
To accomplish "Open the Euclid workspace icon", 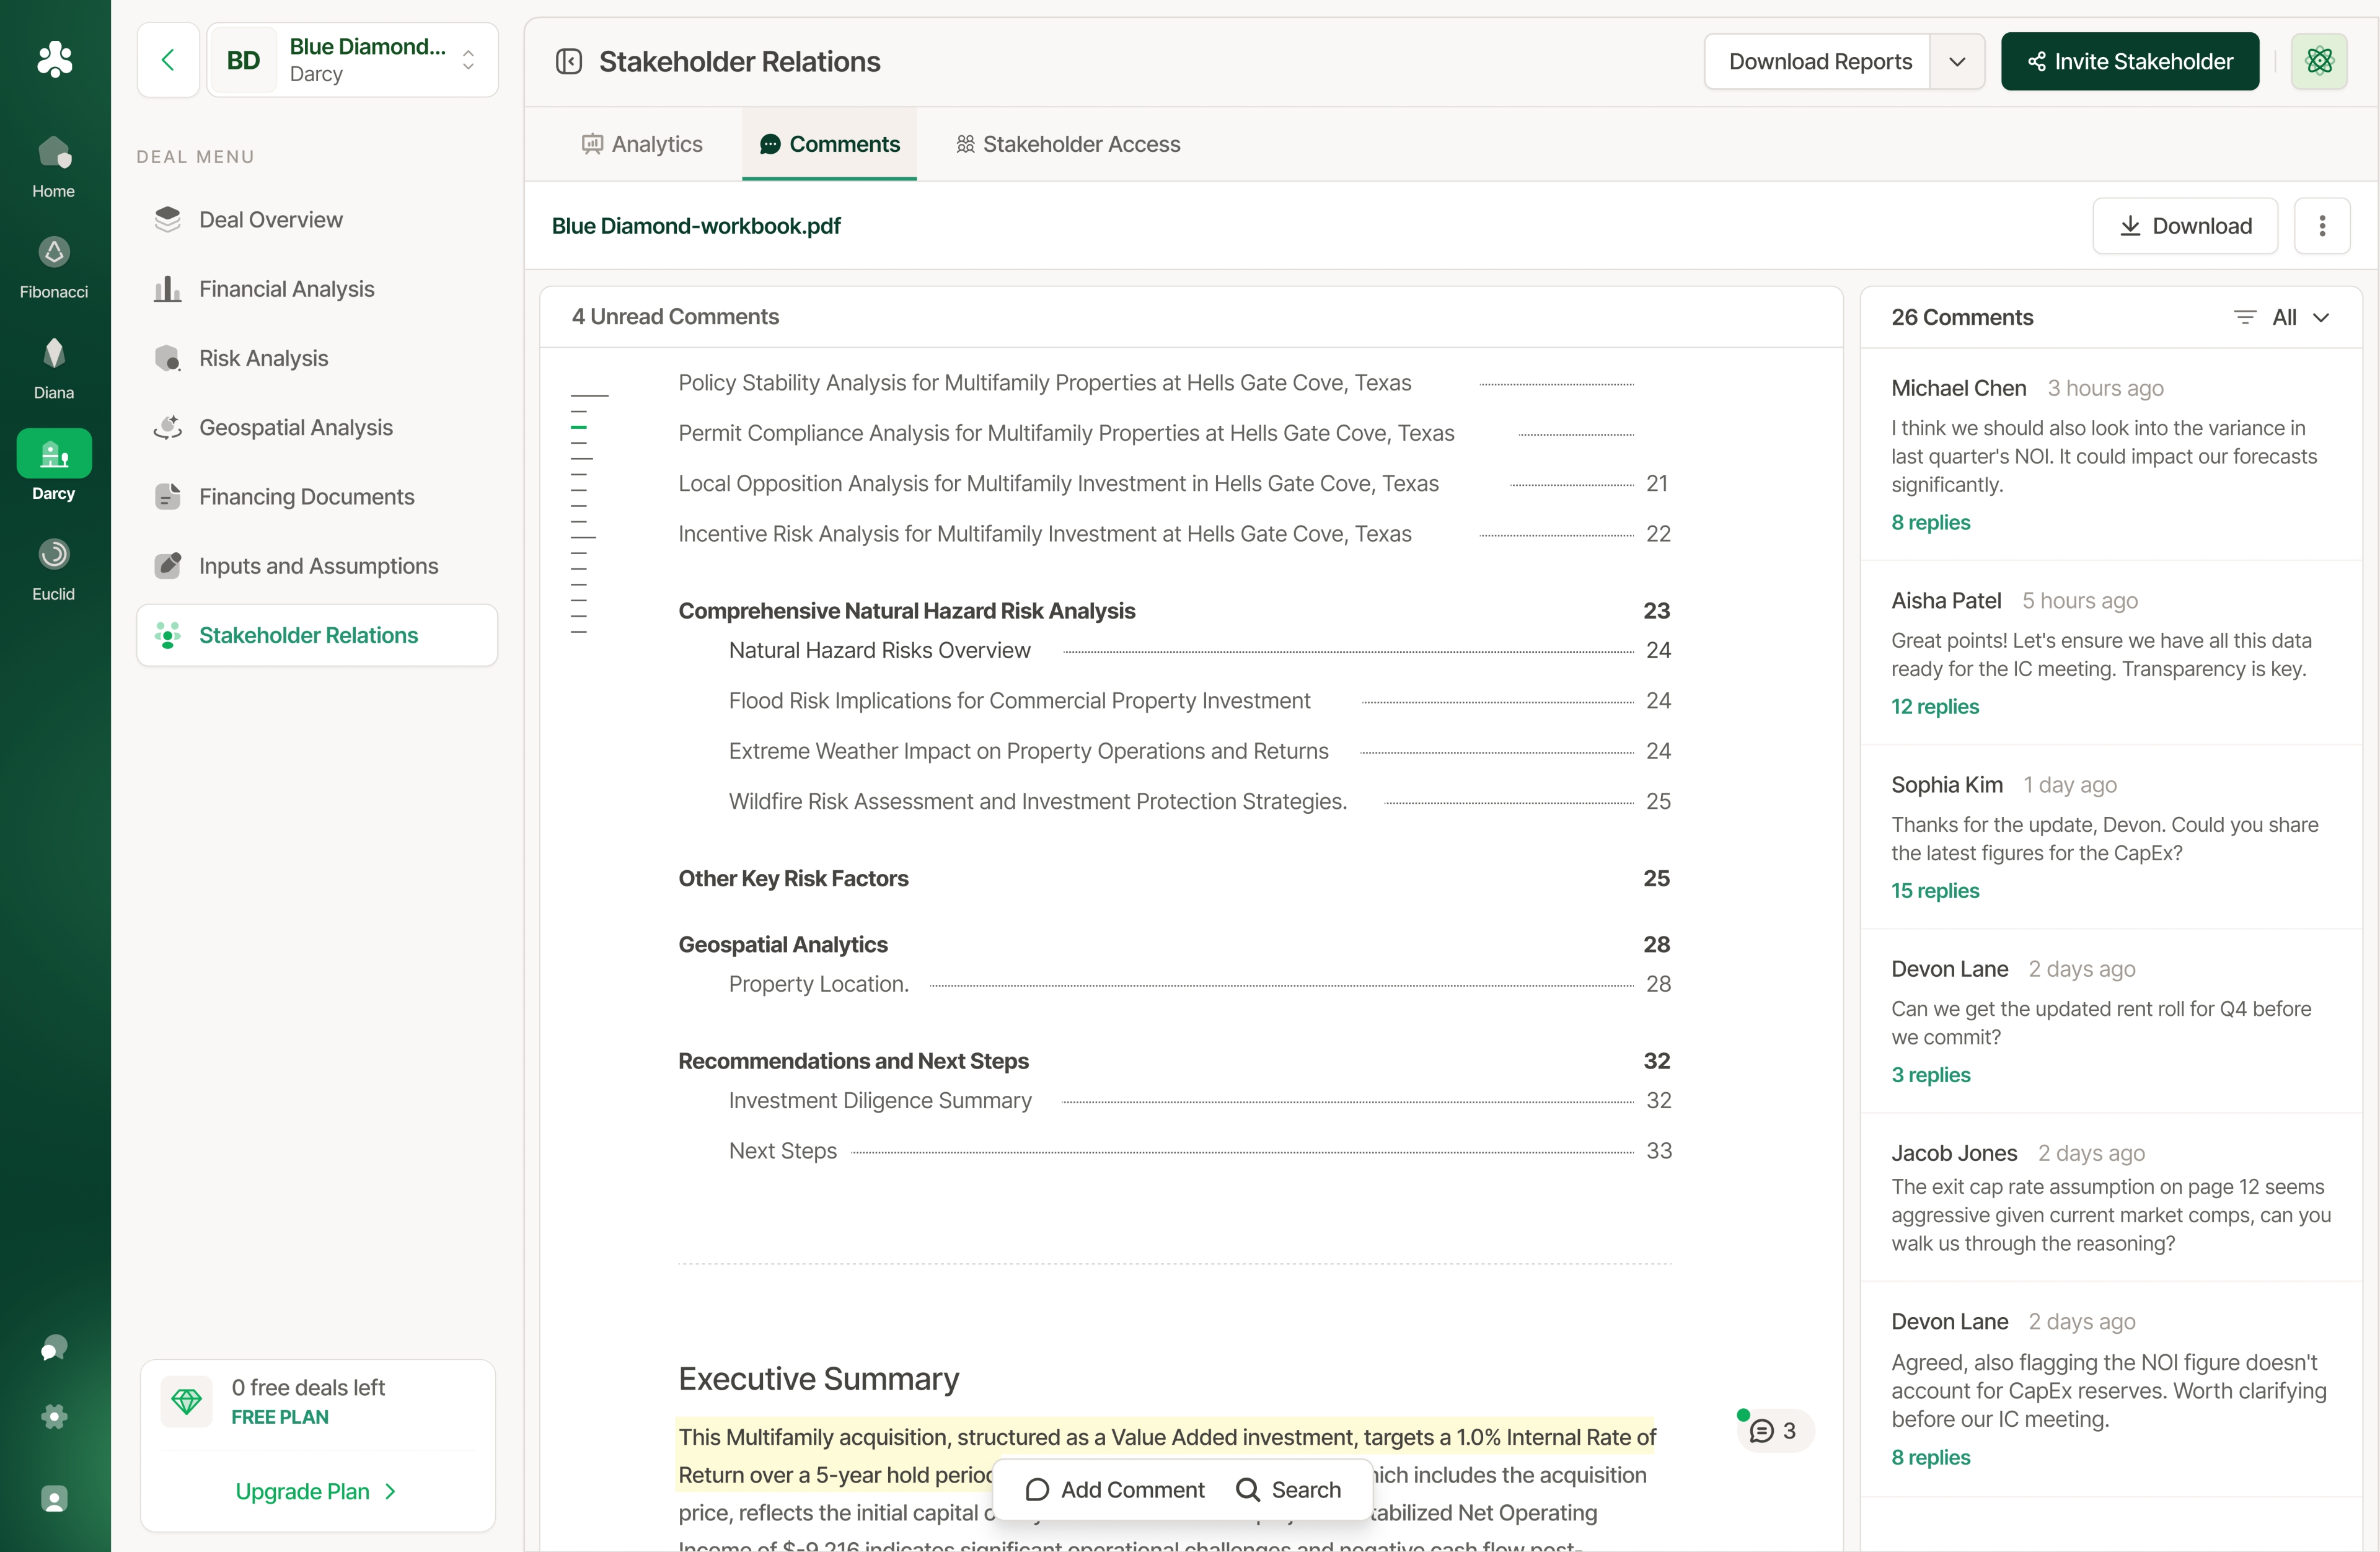I will (x=54, y=555).
